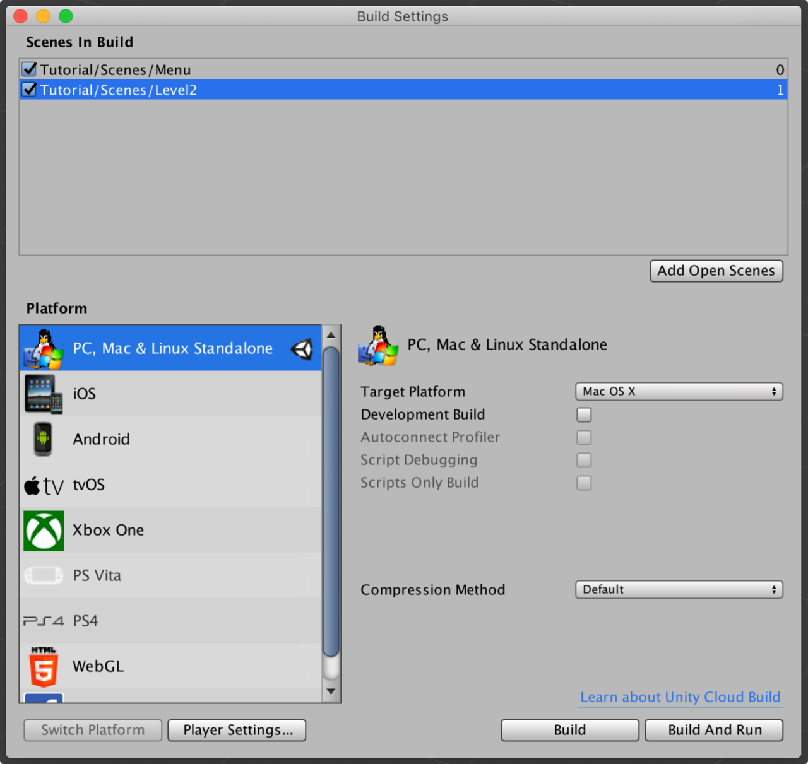Click the iOS devices icon
The image size is (808, 764).
[44, 394]
